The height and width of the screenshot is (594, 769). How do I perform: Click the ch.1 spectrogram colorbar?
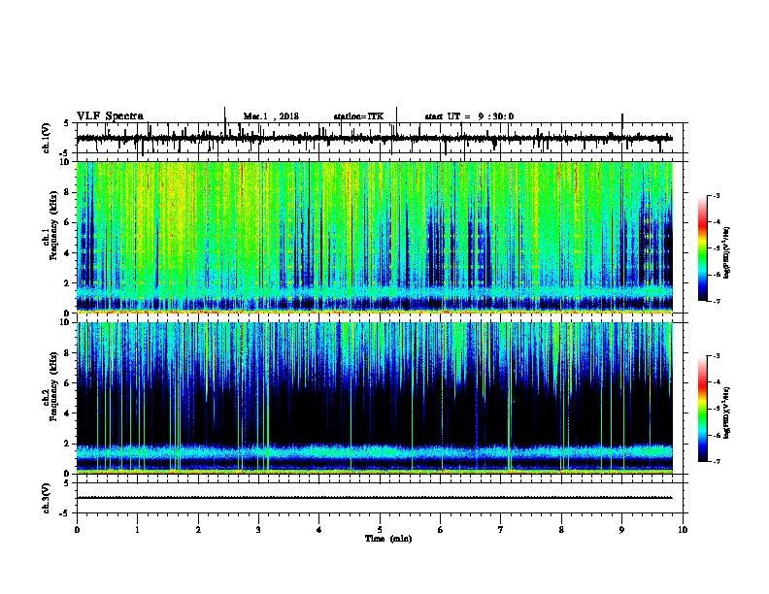coord(703,248)
